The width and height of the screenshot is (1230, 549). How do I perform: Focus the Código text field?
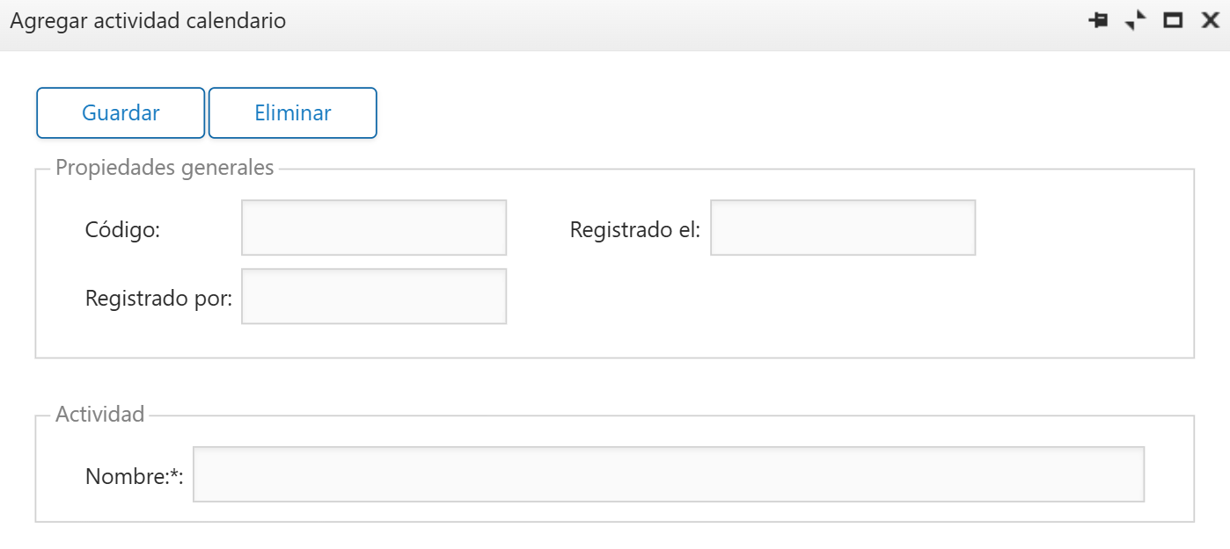374,228
